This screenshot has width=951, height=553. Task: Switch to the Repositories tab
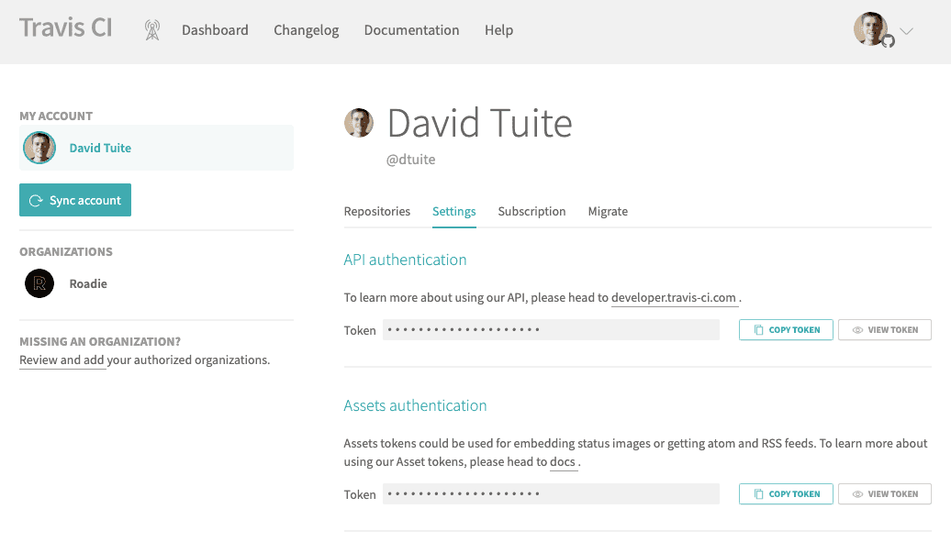376,212
